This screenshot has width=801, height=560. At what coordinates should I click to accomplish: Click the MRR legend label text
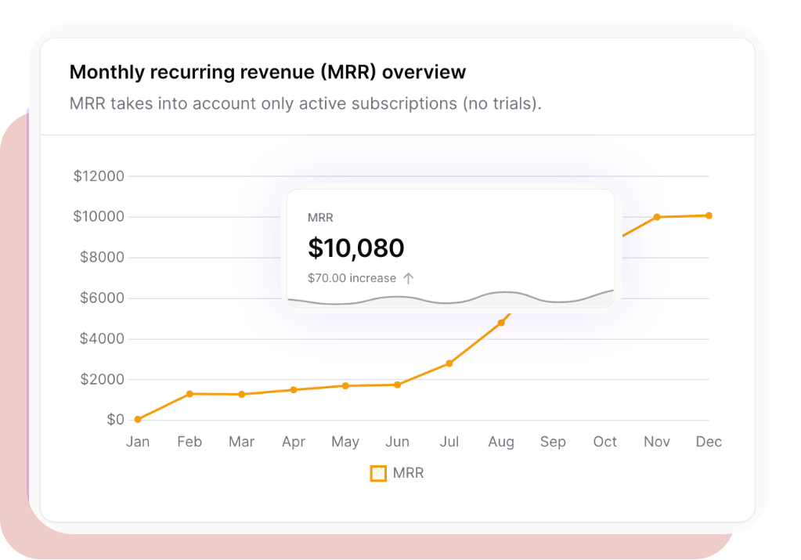pos(408,473)
